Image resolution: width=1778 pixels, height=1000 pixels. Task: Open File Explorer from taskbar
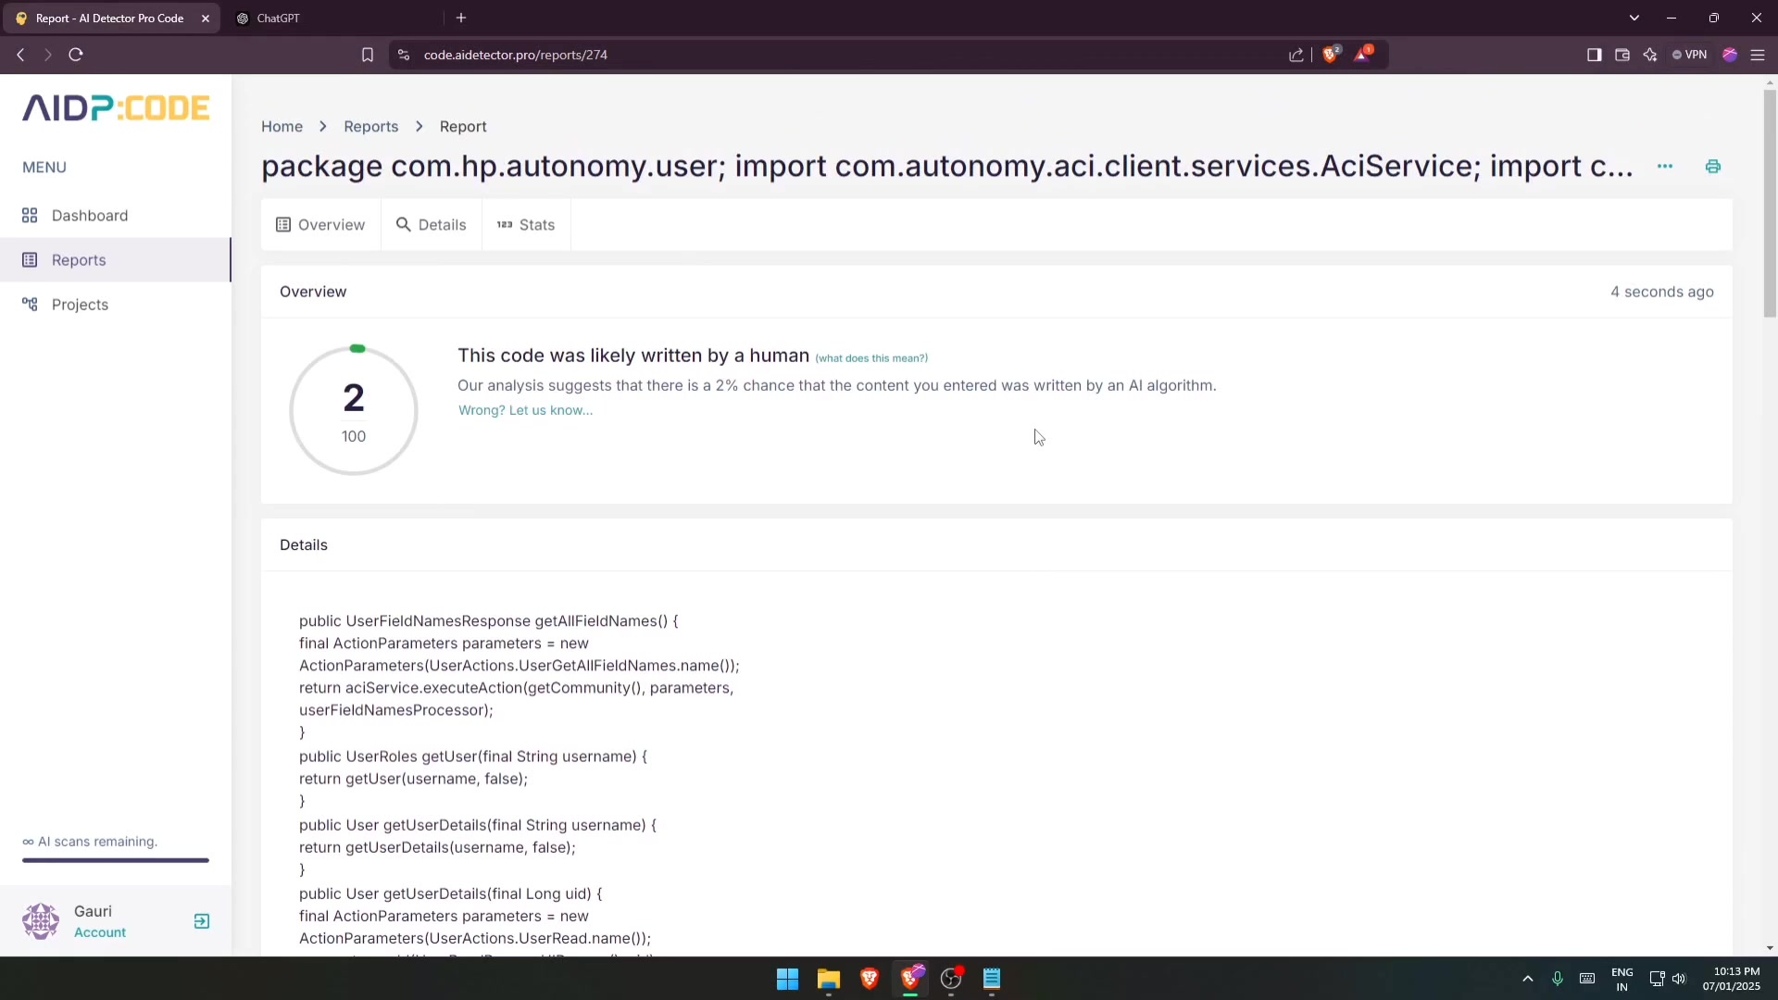[828, 980]
